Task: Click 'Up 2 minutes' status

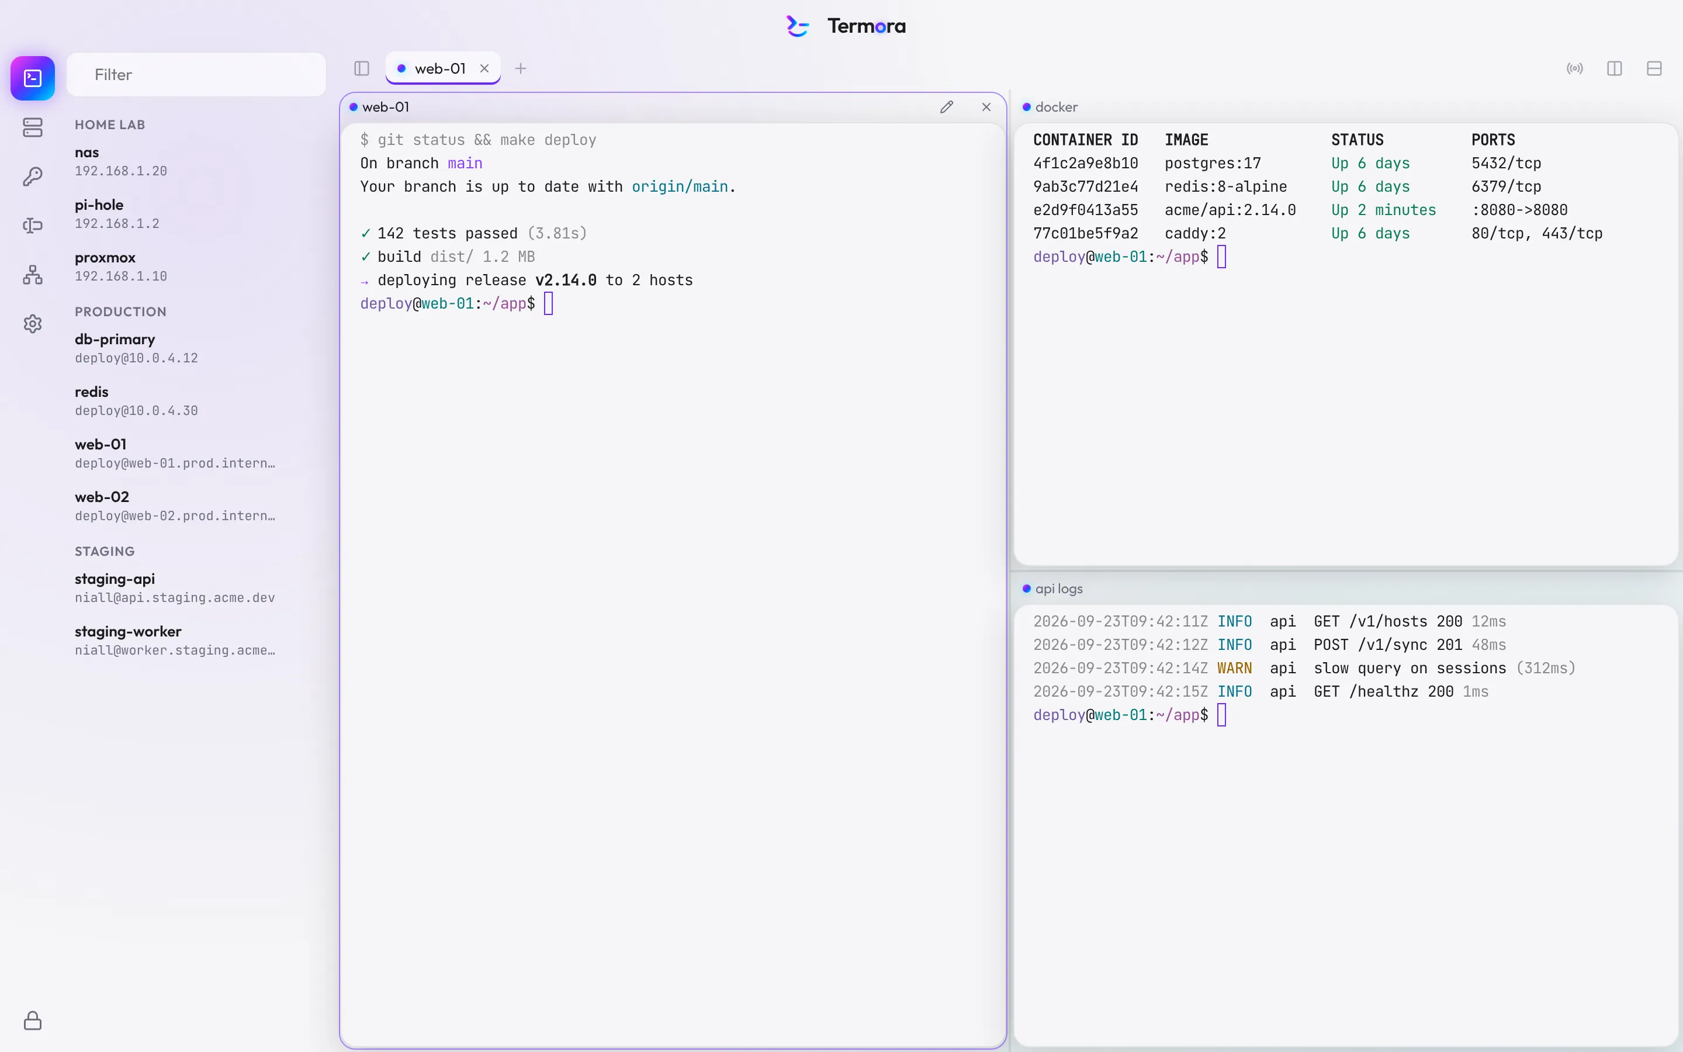Action: coord(1383,210)
